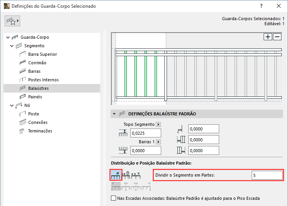
Task: Click the Barras rails icon
Action: [x=22, y=71]
